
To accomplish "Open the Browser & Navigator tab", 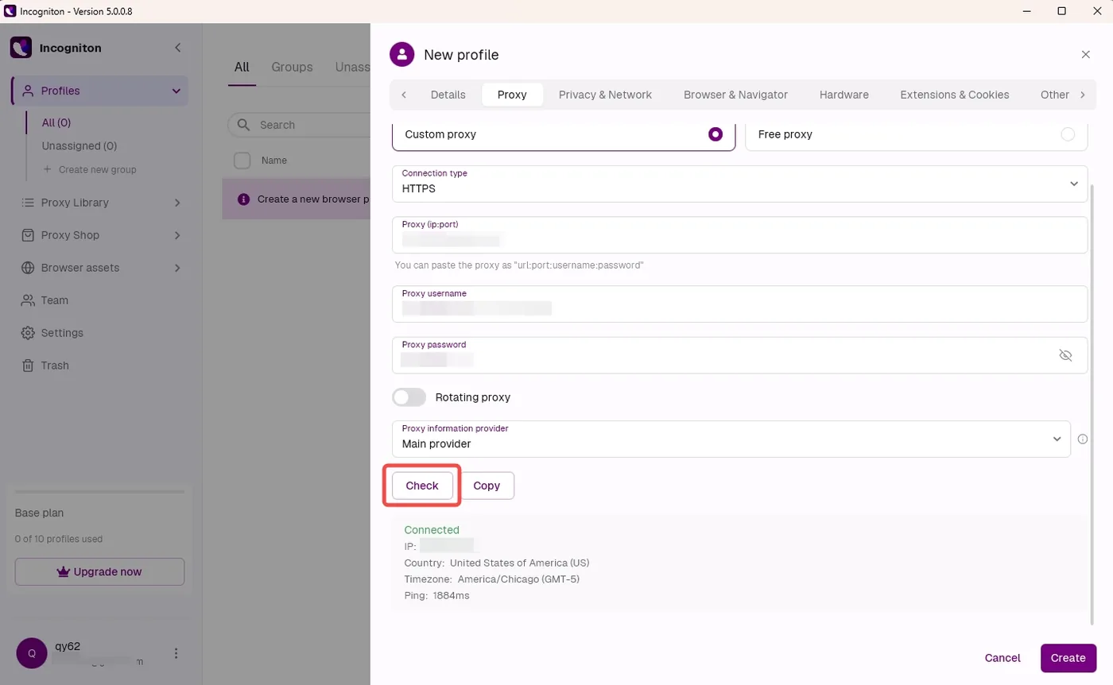I will [x=735, y=95].
